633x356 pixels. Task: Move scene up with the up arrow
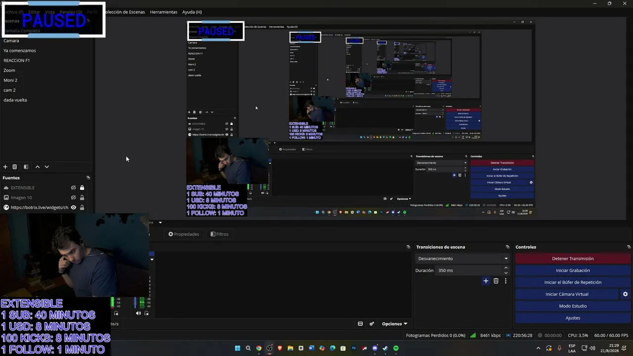coord(37,167)
